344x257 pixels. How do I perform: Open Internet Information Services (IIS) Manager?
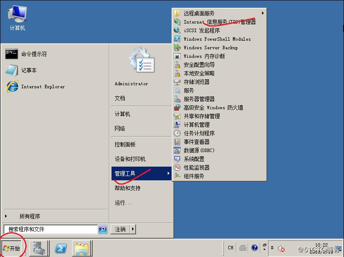(x=219, y=22)
